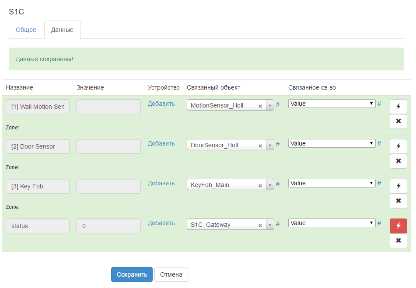Click Добавить link for Door Sensor row
Image resolution: width=416 pixels, height=288 pixels.
point(161,143)
